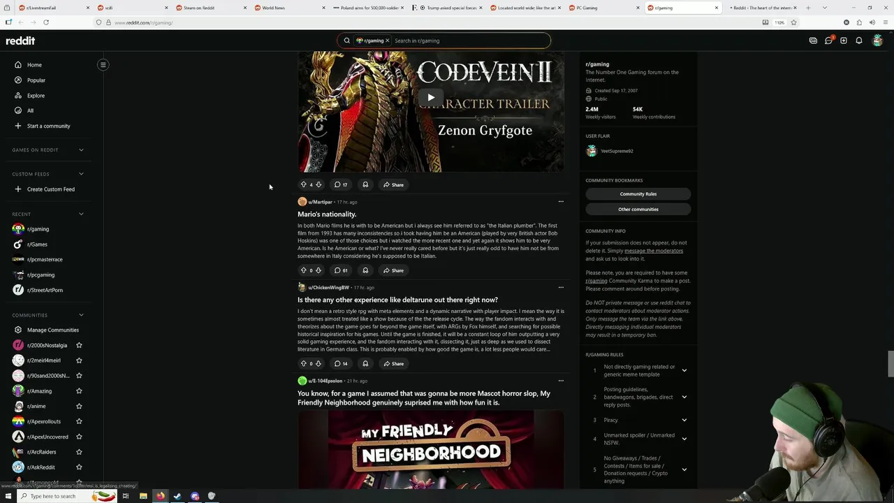Open Explore in the sidebar
The image size is (894, 503).
click(36, 96)
